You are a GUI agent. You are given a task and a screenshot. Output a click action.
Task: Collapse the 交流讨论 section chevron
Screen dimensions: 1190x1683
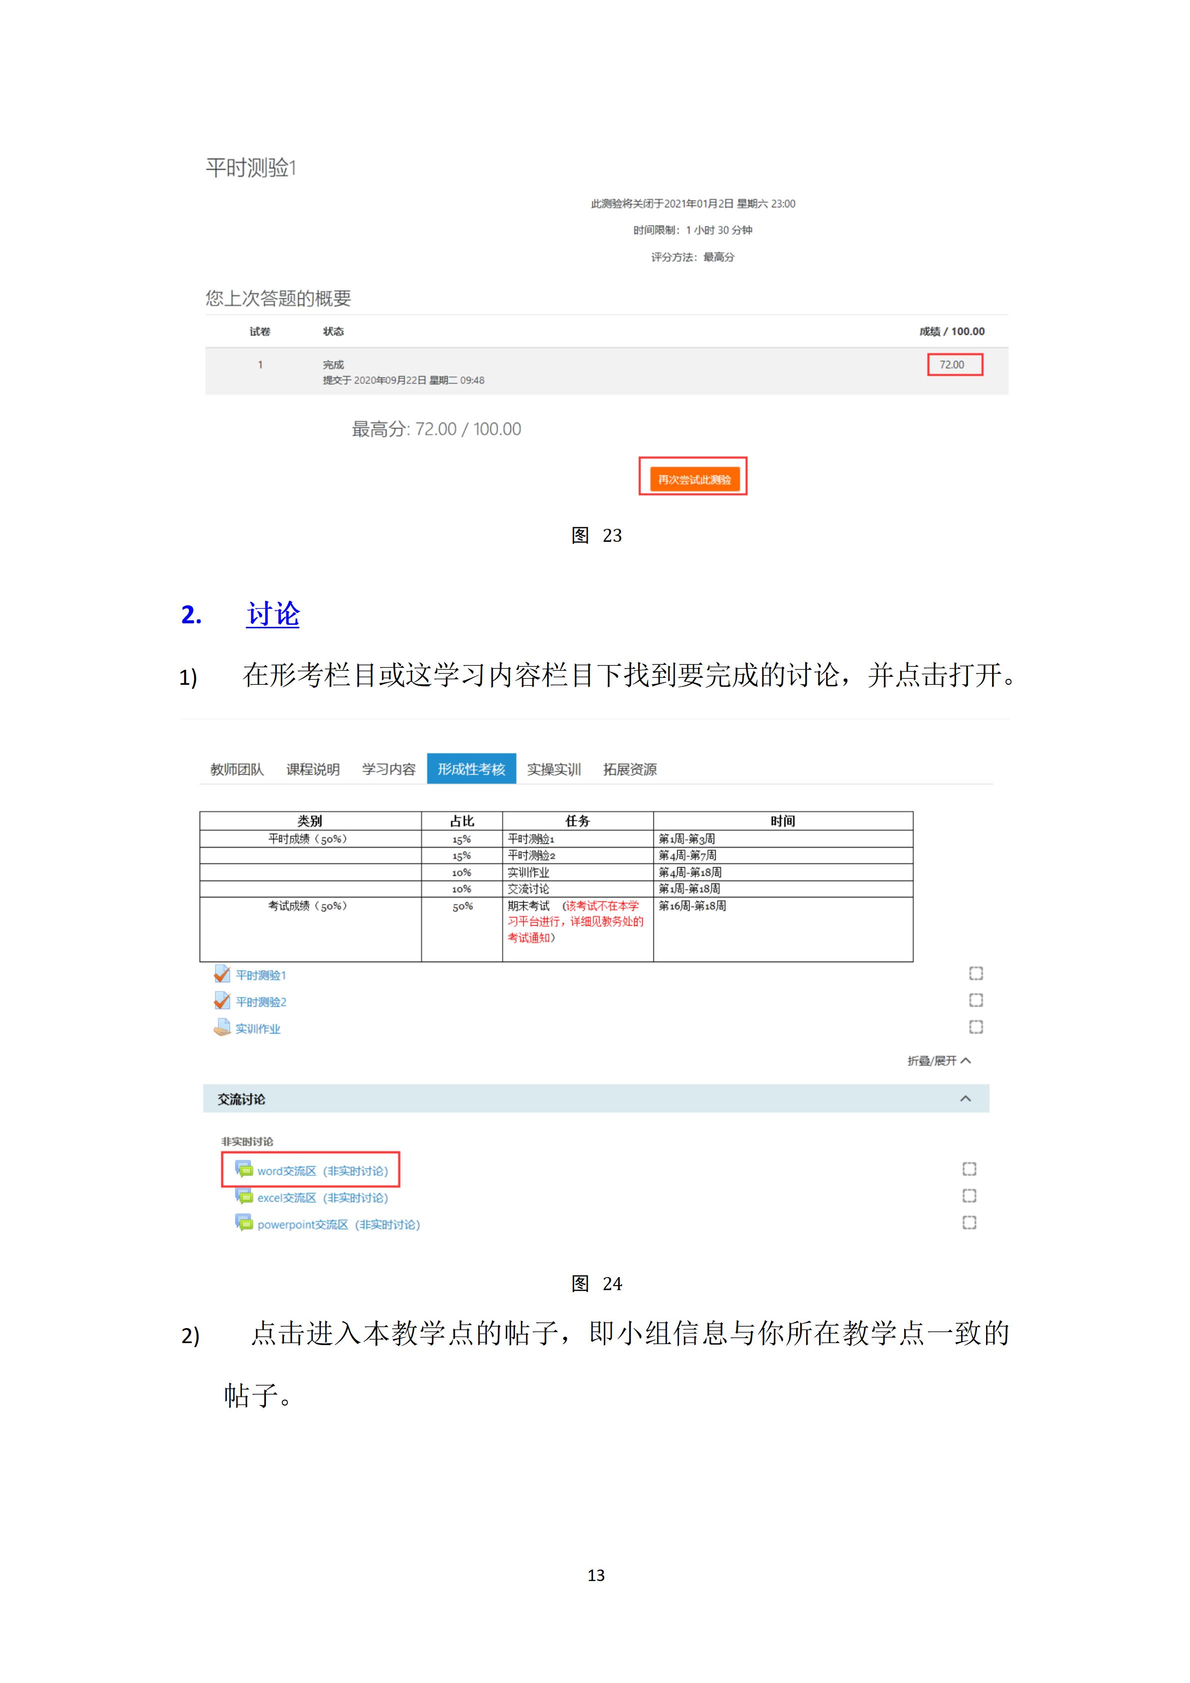(x=966, y=1098)
